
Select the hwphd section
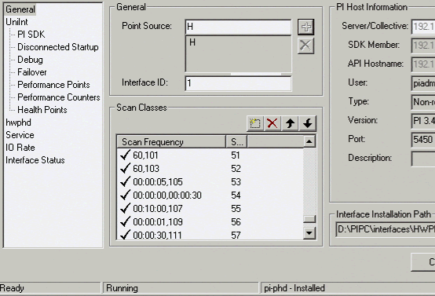pyautogui.click(x=18, y=122)
